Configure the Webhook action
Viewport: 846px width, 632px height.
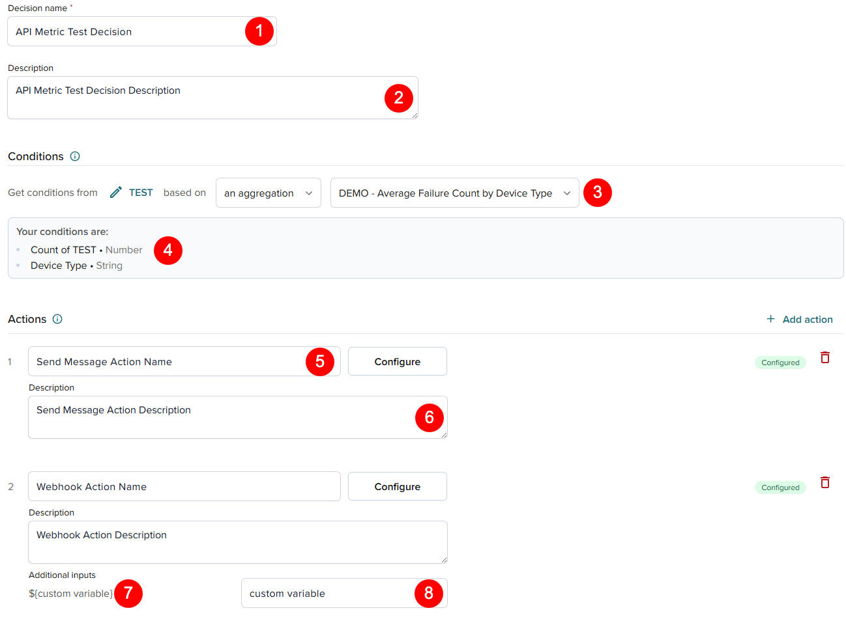pos(397,486)
